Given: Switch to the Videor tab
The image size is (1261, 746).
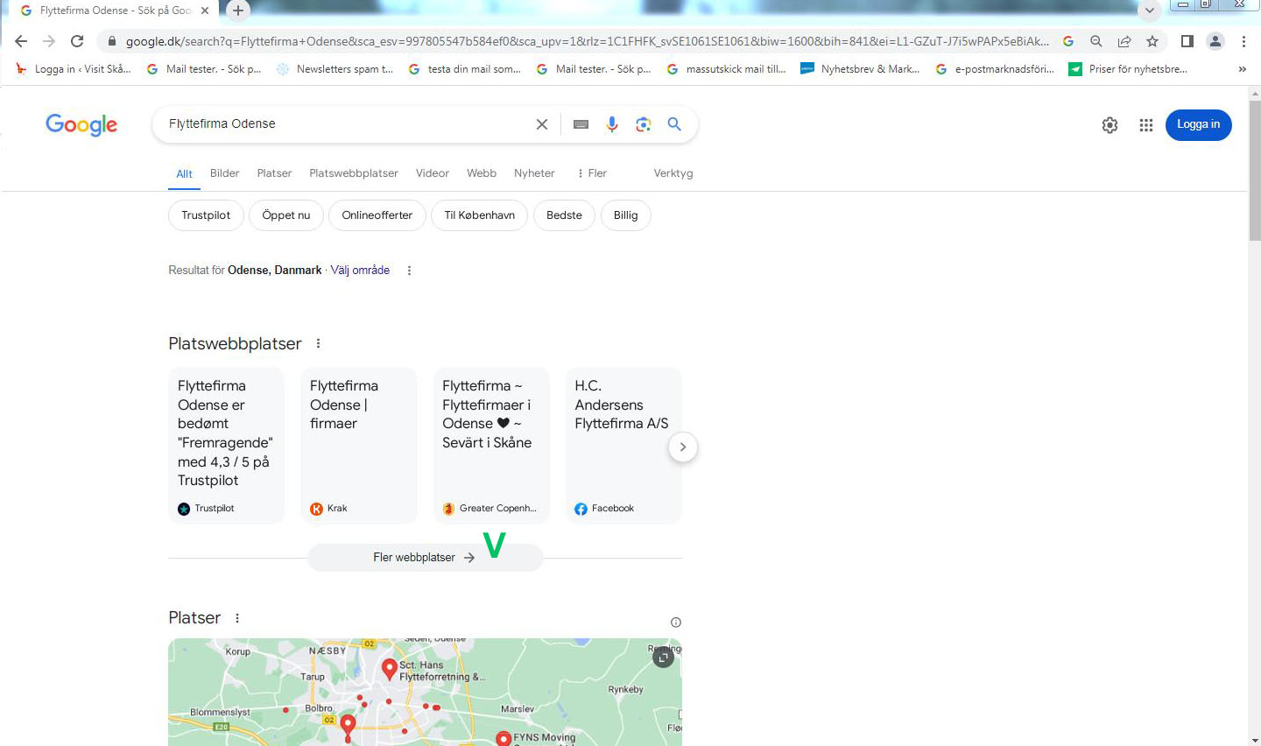Looking at the screenshot, I should click(x=433, y=173).
